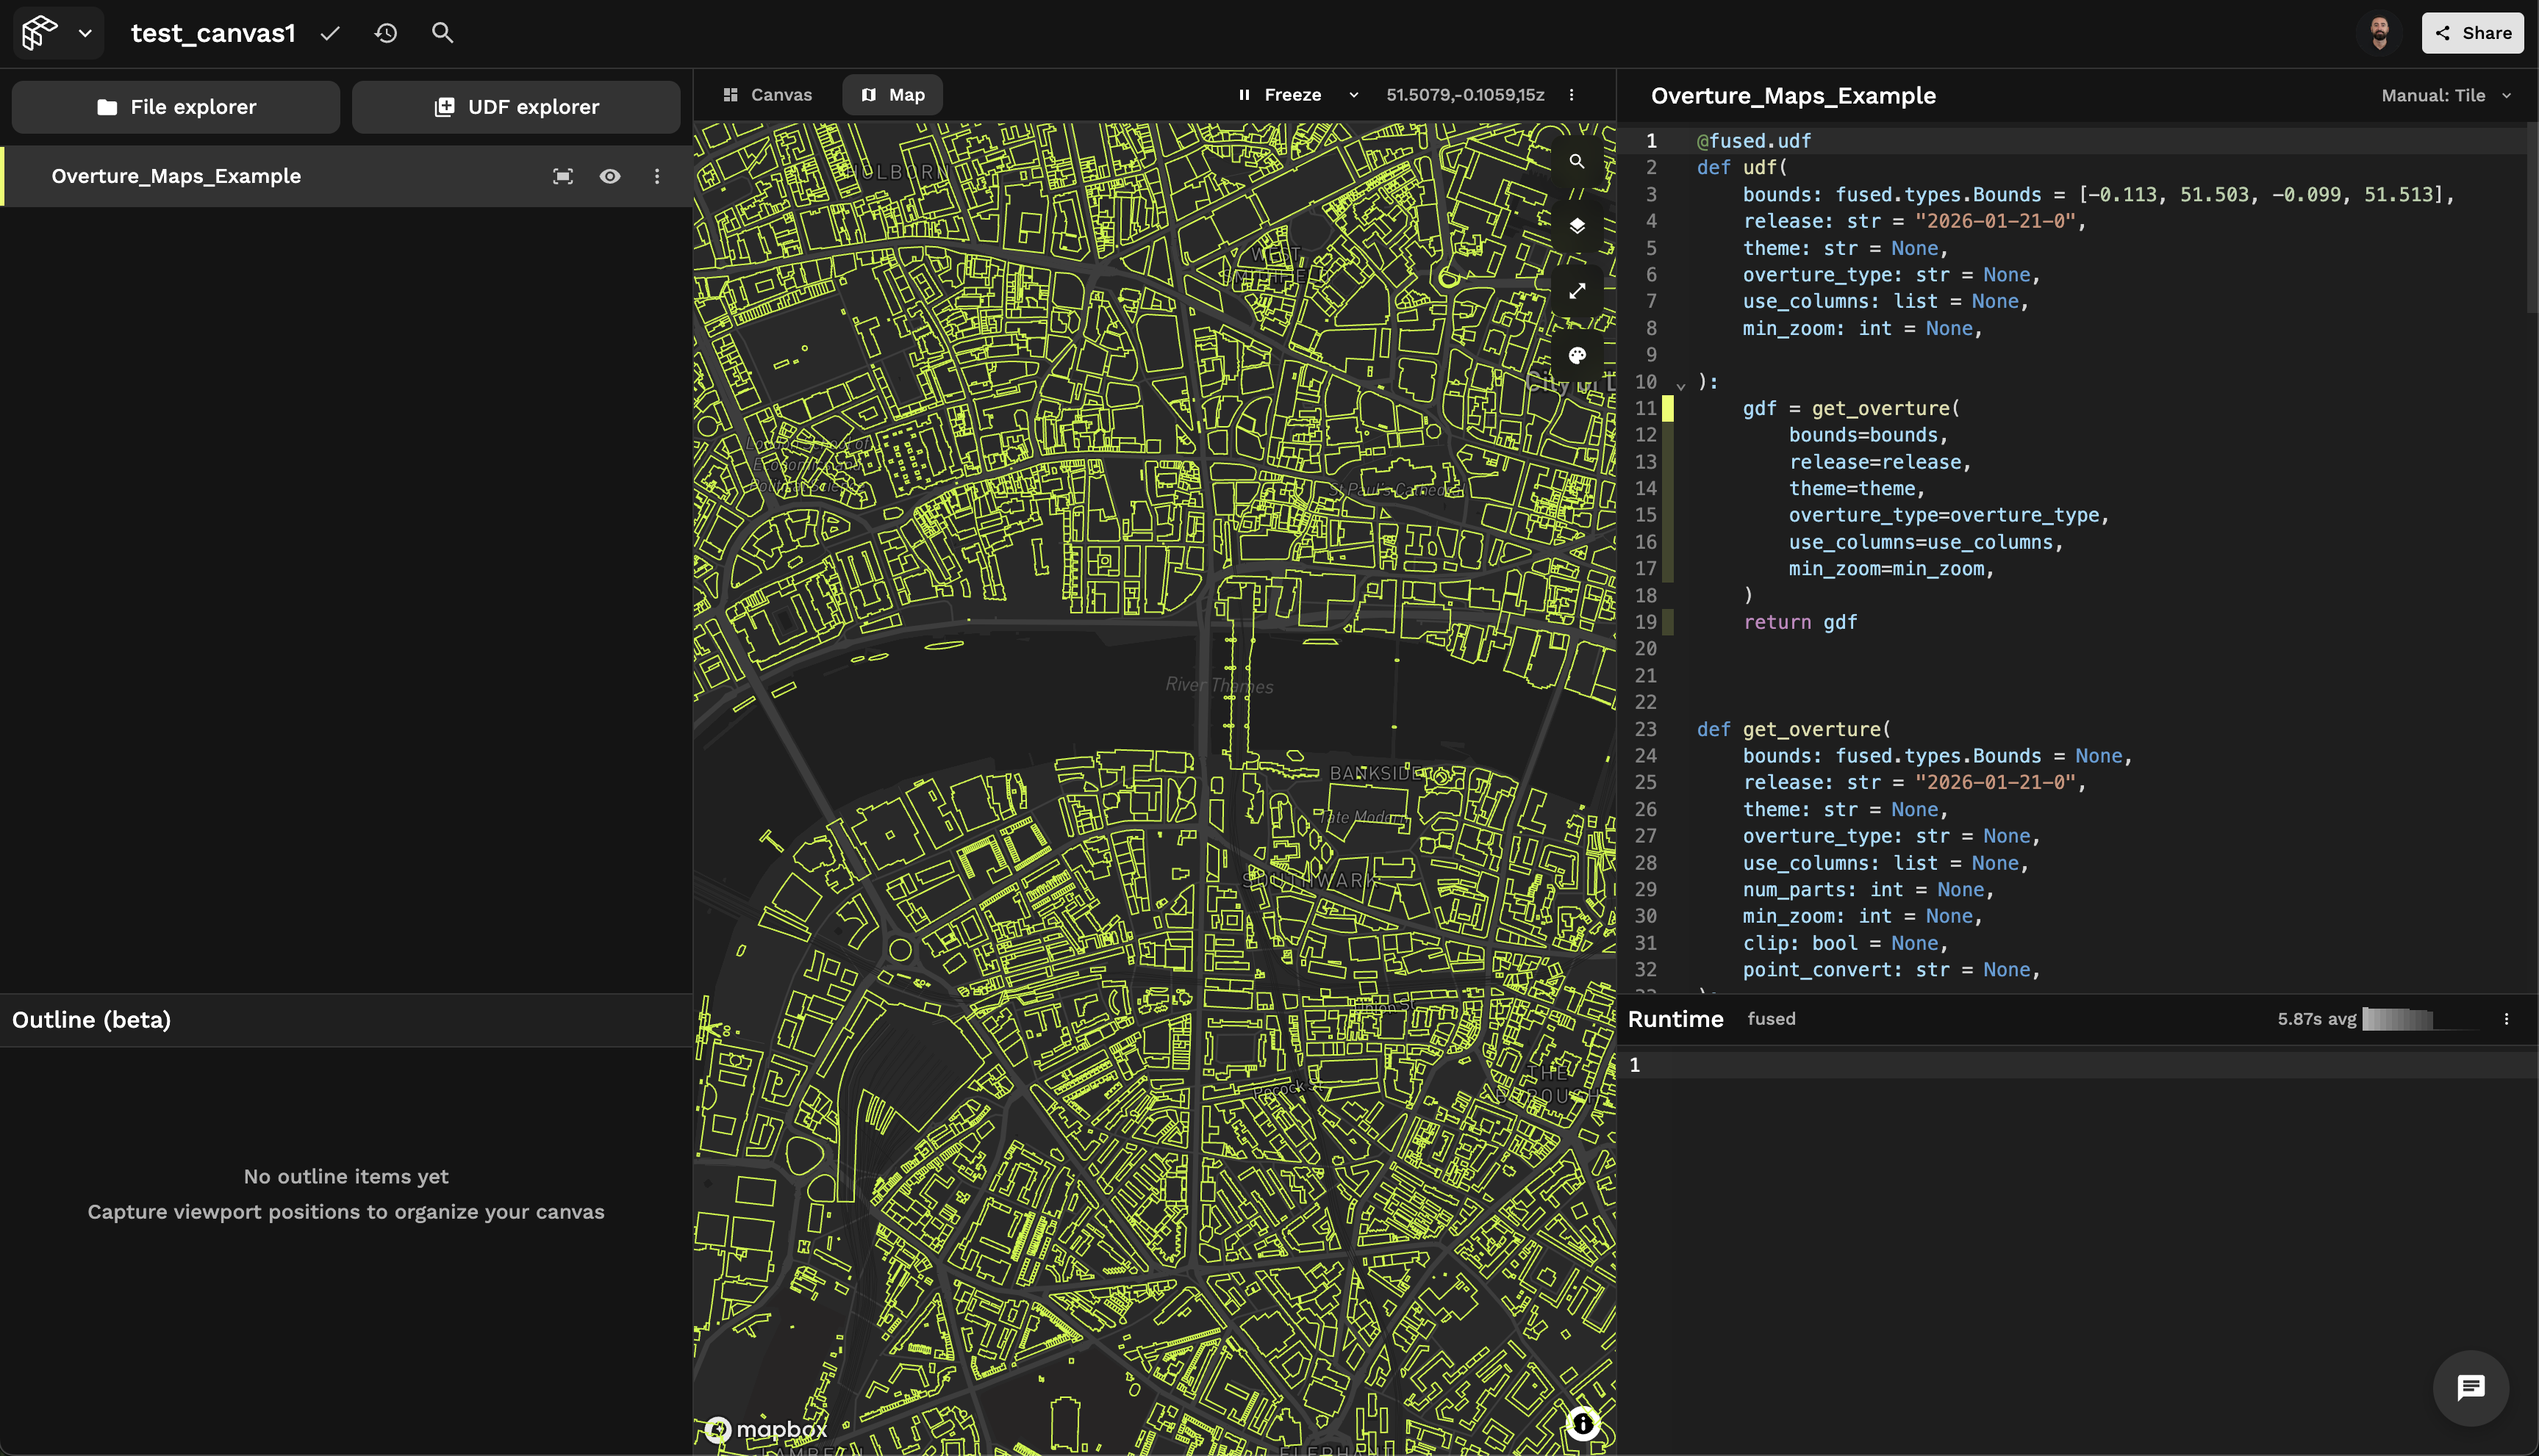Open the three-dot menu for Overture_Maps_Example
Screen dimensions: 2539x1456
[x=657, y=176]
